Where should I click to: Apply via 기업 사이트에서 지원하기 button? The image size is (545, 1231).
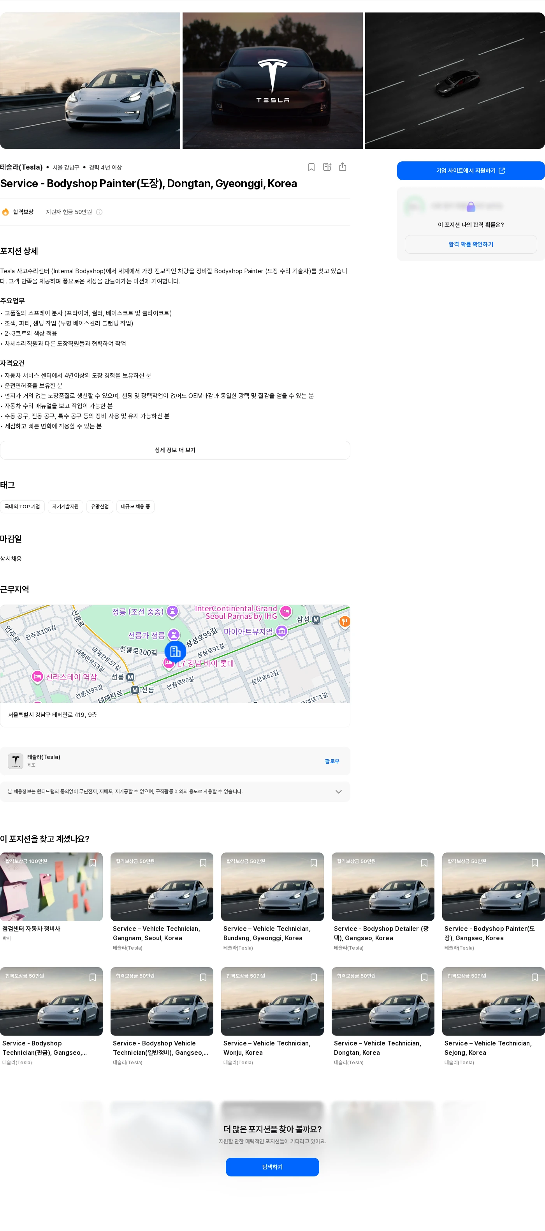coord(471,171)
